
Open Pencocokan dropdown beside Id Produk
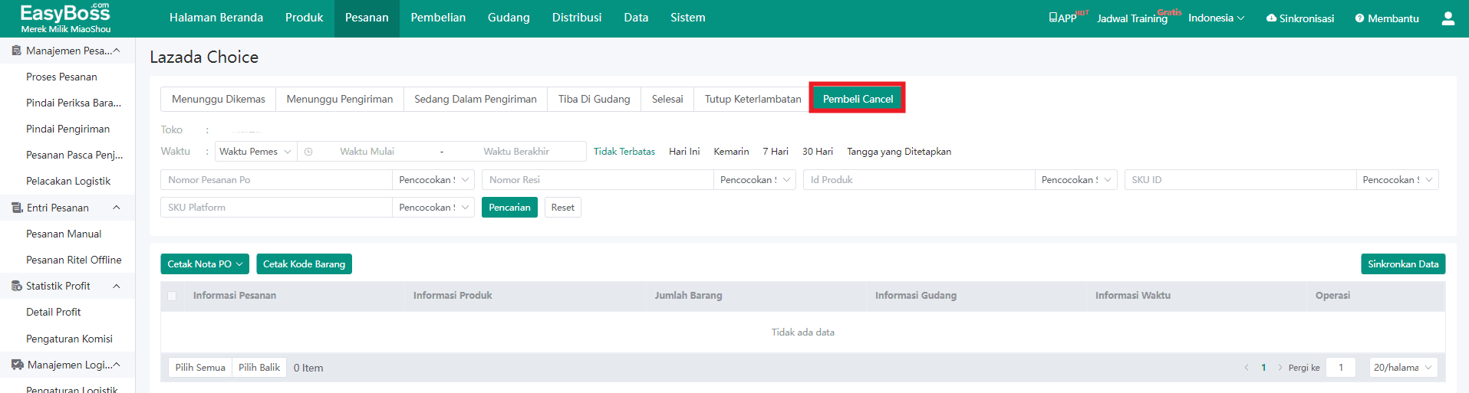tap(1076, 180)
